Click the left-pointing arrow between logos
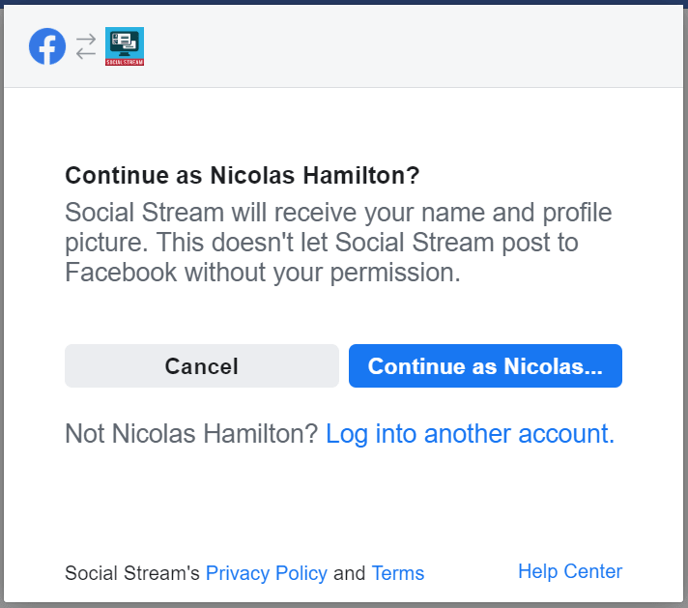688x608 pixels. [x=86, y=53]
